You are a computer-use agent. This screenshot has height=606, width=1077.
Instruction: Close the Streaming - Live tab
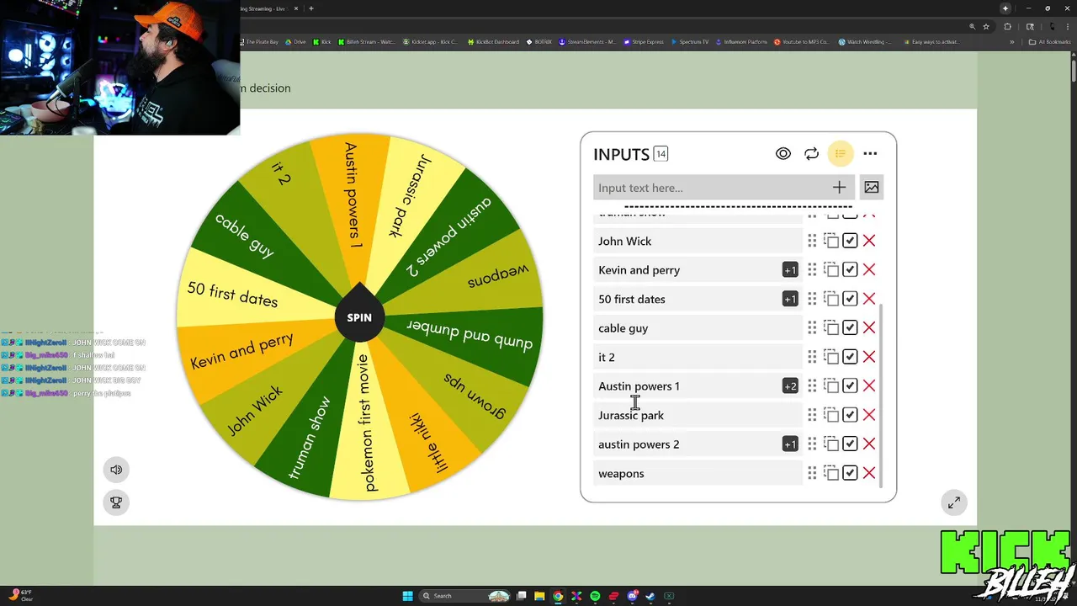(x=296, y=8)
